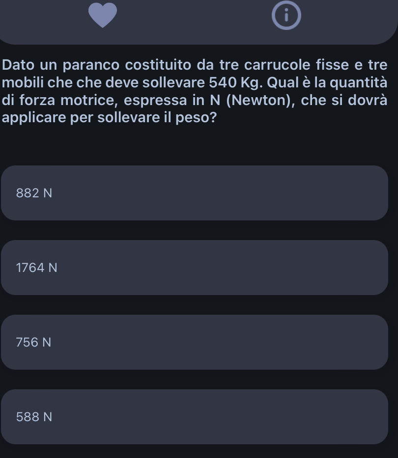Pick the 756 N answer
The height and width of the screenshot is (458, 398).
tap(195, 342)
